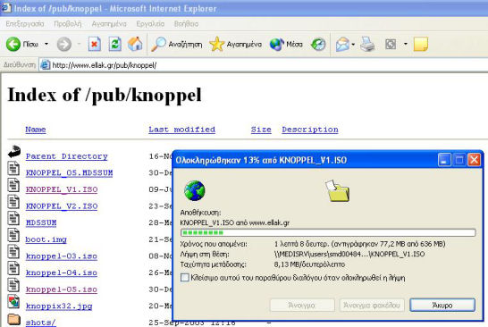Screen dimensions: 488x327
Task: Open Search (Αναζήτηση) magnifier toolbar button
Action: pyautogui.click(x=176, y=44)
